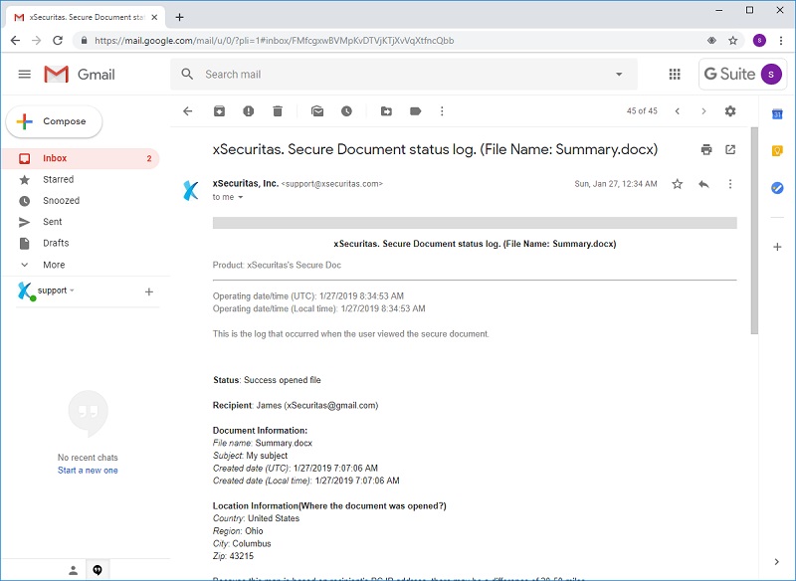
Task: Click the Gmail logo
Action: 80,75
